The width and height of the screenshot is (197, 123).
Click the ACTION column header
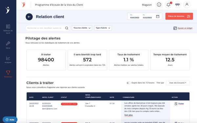click(175, 97)
